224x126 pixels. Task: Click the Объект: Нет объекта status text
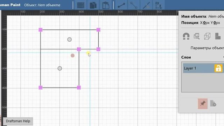(42, 5)
